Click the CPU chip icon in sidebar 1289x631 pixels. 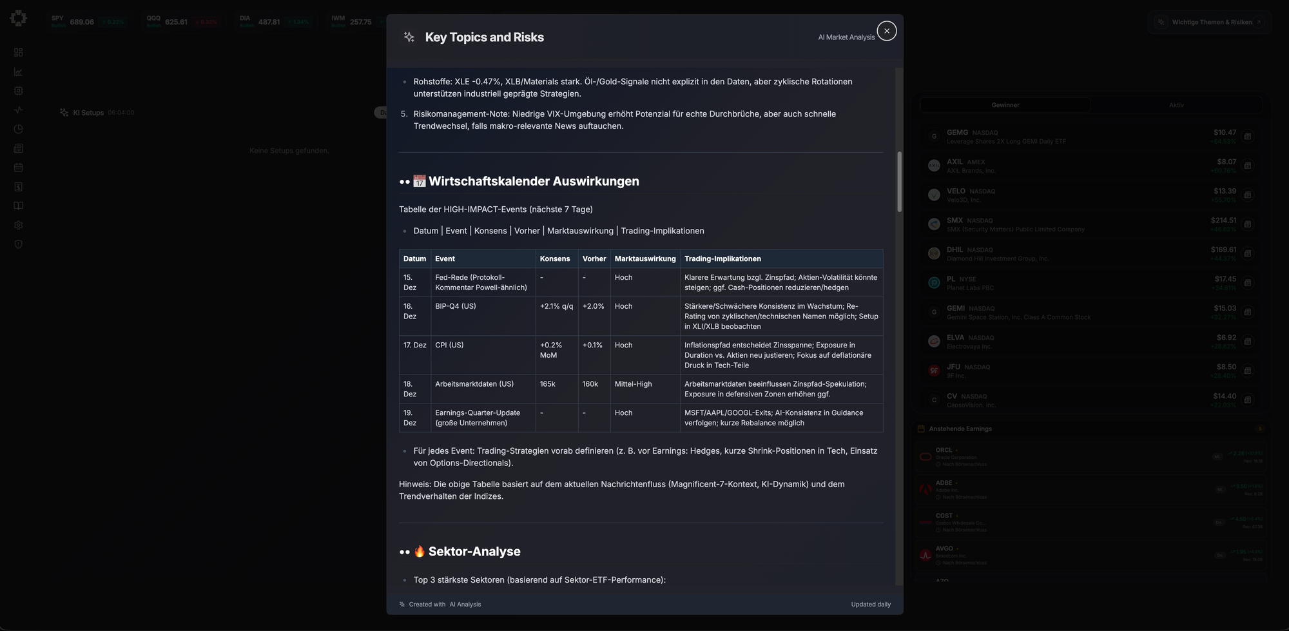tap(18, 91)
